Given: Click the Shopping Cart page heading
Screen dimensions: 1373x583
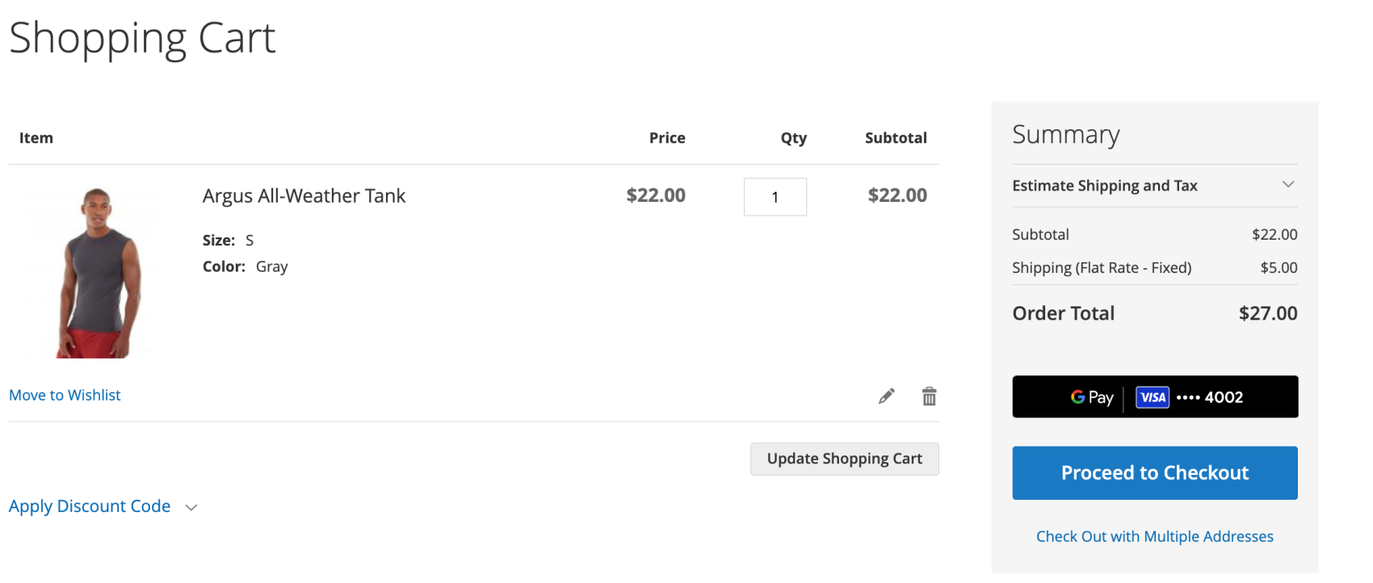Looking at the screenshot, I should click(142, 37).
